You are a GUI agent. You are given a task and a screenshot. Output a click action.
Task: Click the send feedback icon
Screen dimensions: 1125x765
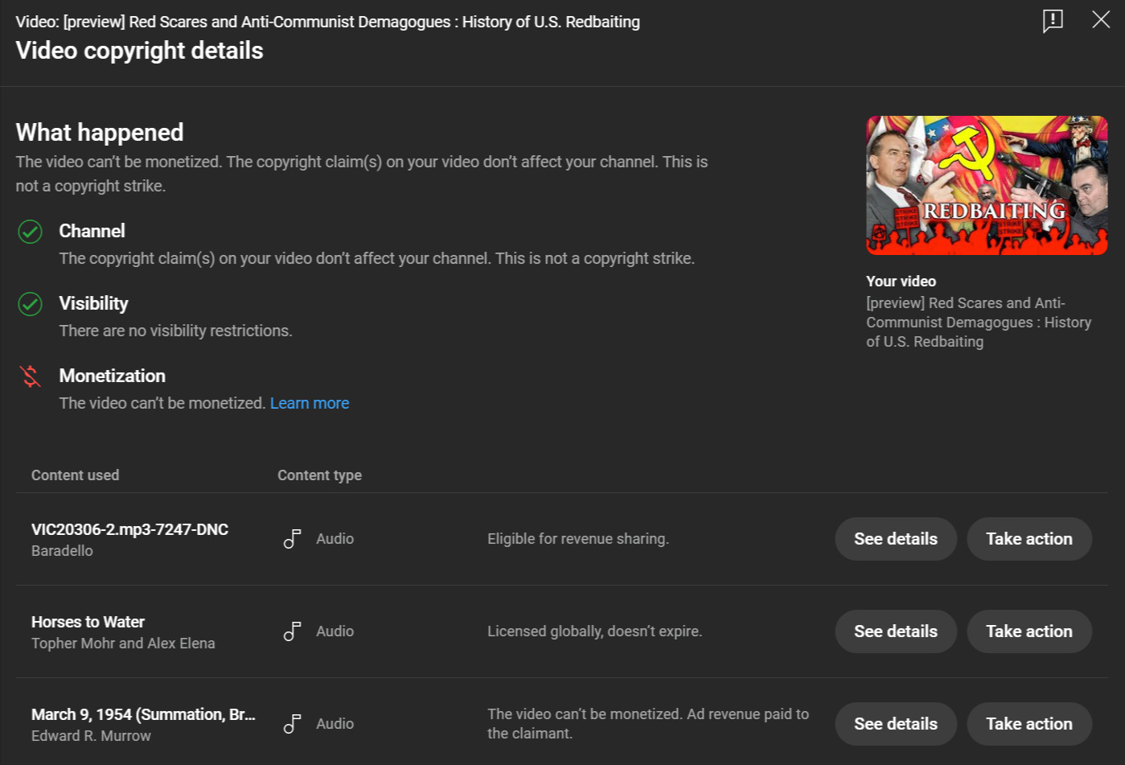coord(1053,21)
